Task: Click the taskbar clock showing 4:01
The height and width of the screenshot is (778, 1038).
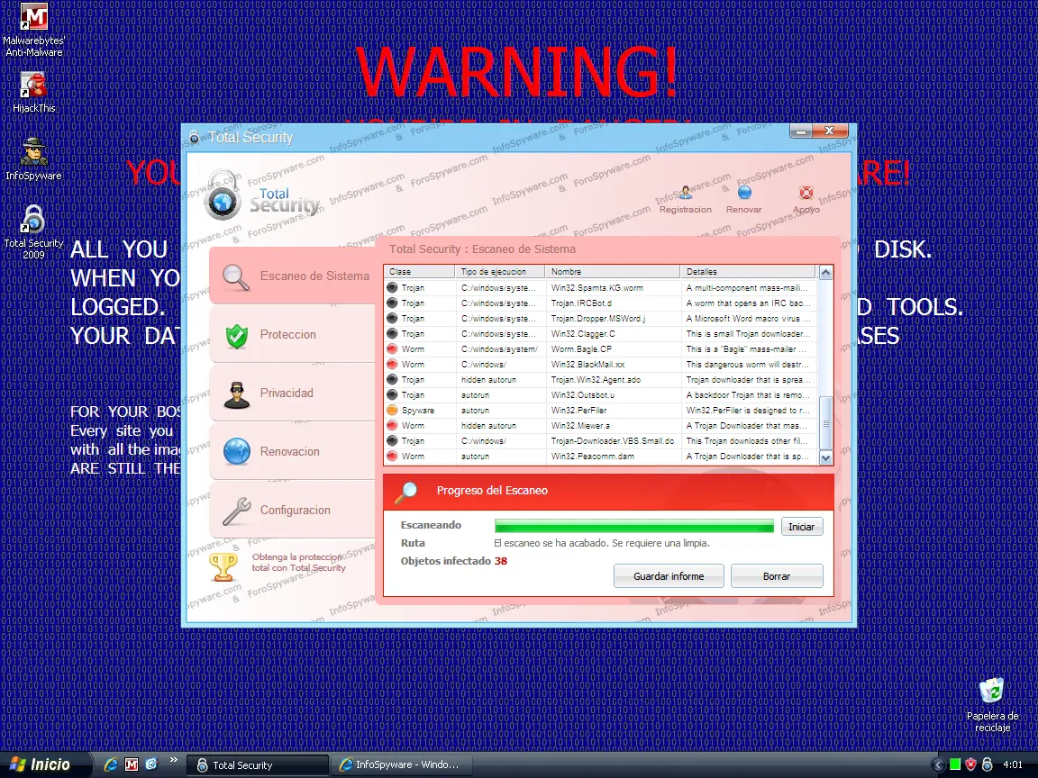Action: pyautogui.click(x=1012, y=764)
